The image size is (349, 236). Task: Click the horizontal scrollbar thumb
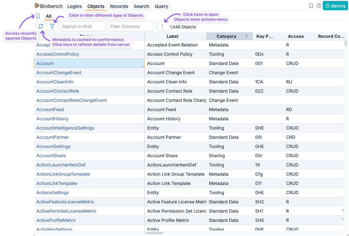click(155, 233)
